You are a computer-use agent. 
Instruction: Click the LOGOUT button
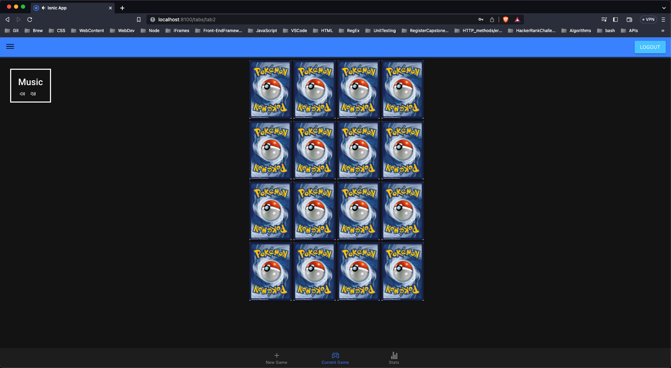(650, 47)
